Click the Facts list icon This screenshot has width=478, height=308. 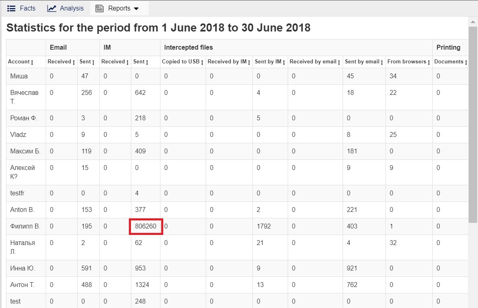(11, 8)
